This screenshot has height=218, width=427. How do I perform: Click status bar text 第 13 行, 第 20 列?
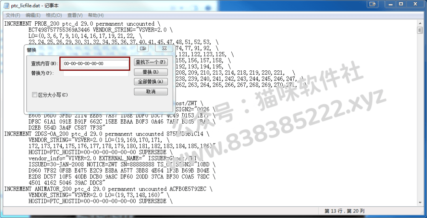tap(344, 211)
